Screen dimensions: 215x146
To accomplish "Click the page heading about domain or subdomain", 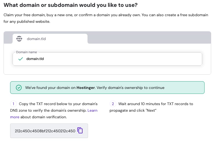I will tap(70, 5).
